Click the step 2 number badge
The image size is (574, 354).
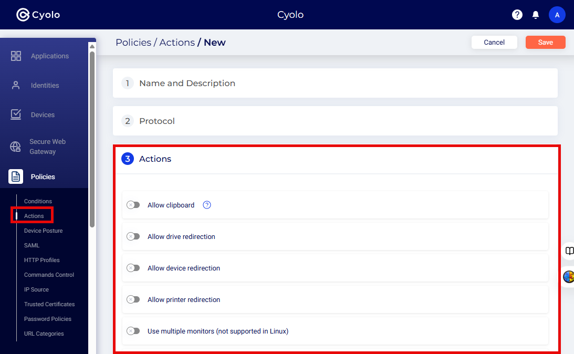point(128,121)
